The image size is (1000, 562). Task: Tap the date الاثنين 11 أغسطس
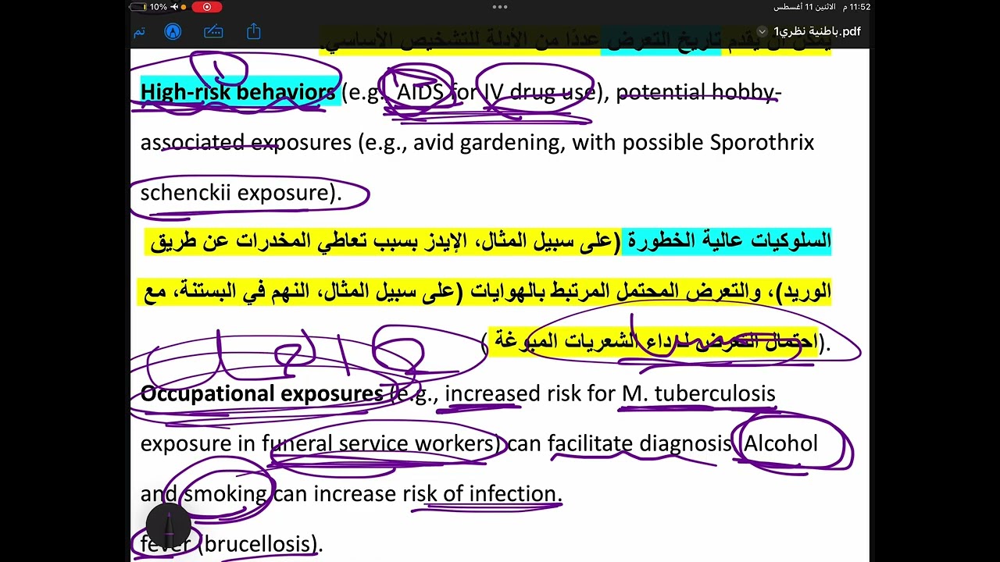point(804,7)
